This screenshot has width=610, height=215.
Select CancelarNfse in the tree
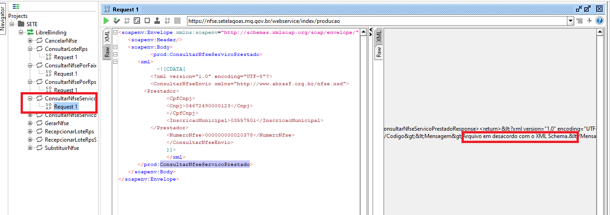click(61, 40)
